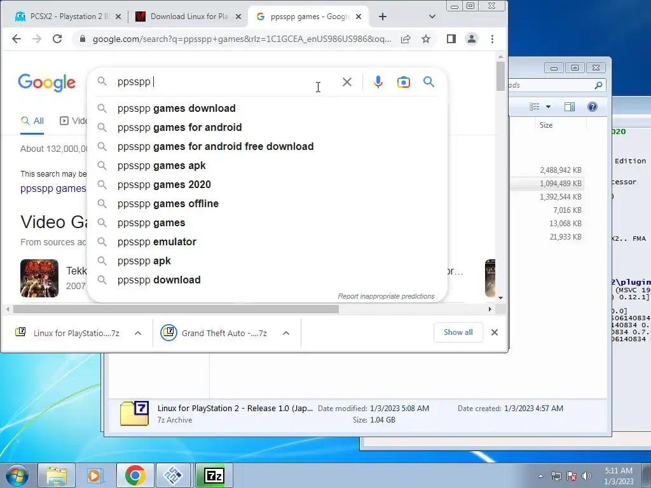The image size is (651, 488).
Task: Choose suggestion ppsspp apk
Action: coord(268,261)
